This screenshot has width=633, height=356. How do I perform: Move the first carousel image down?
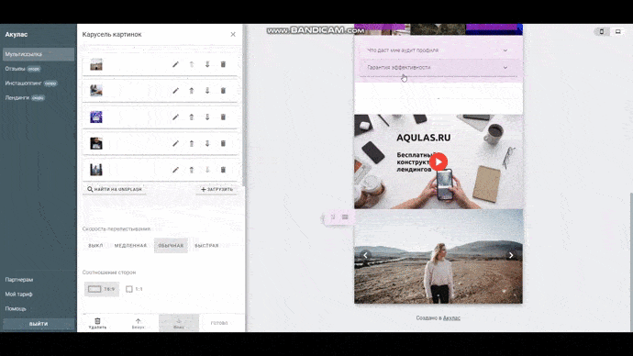click(207, 64)
